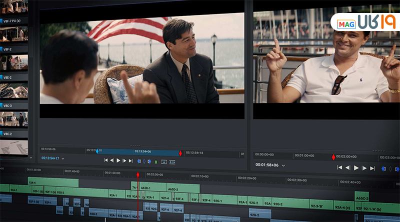Image resolution: width=400 pixels, height=222 pixels.
Task: Click the red playhead on the timeline ruler
Action: click(138, 174)
